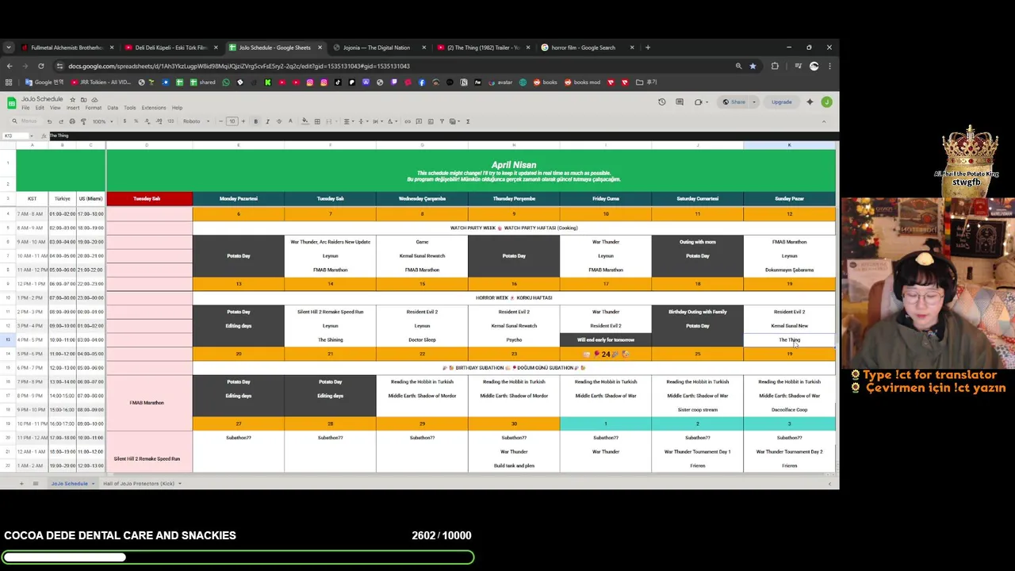The image size is (1015, 571).
Task: Choose the text color tool
Action: pos(290,121)
